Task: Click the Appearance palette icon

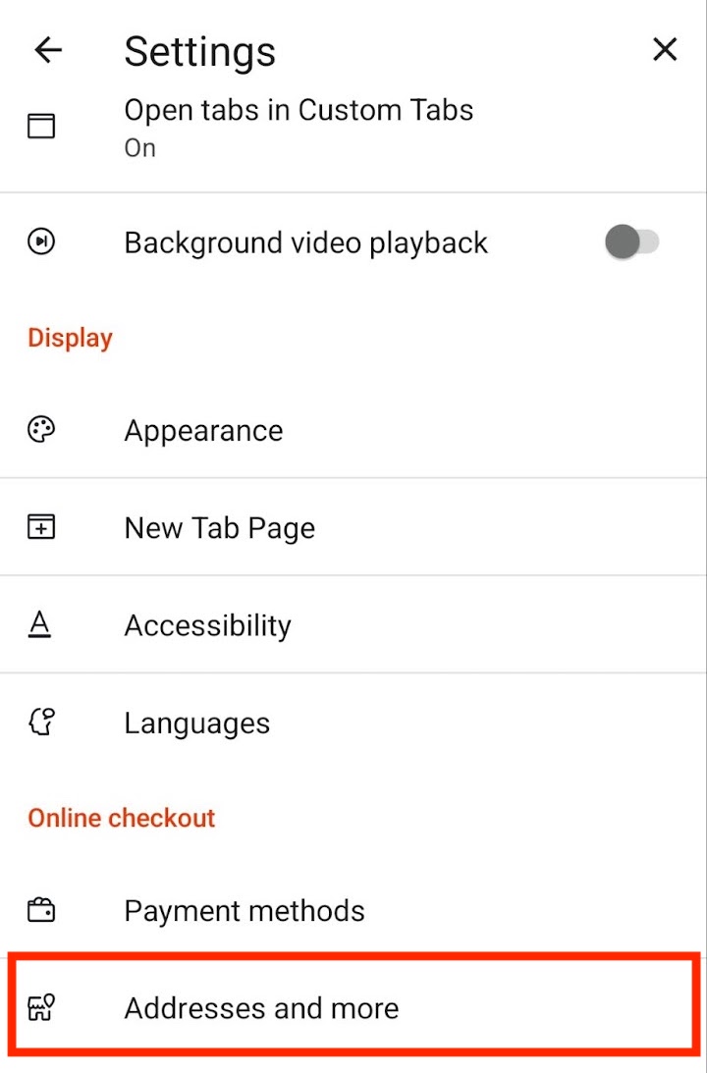Action: pyautogui.click(x=41, y=430)
